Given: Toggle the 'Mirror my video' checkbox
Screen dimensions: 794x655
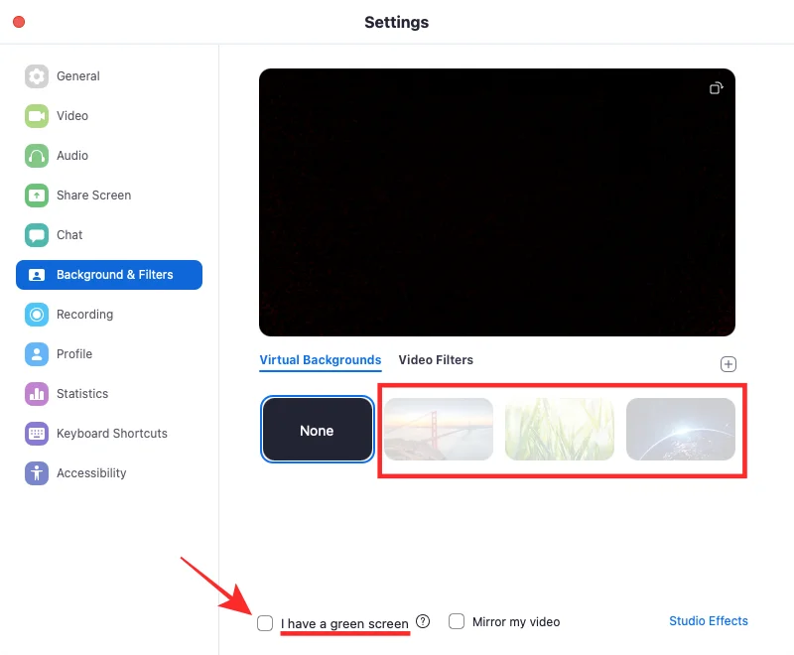Looking at the screenshot, I should tap(457, 621).
